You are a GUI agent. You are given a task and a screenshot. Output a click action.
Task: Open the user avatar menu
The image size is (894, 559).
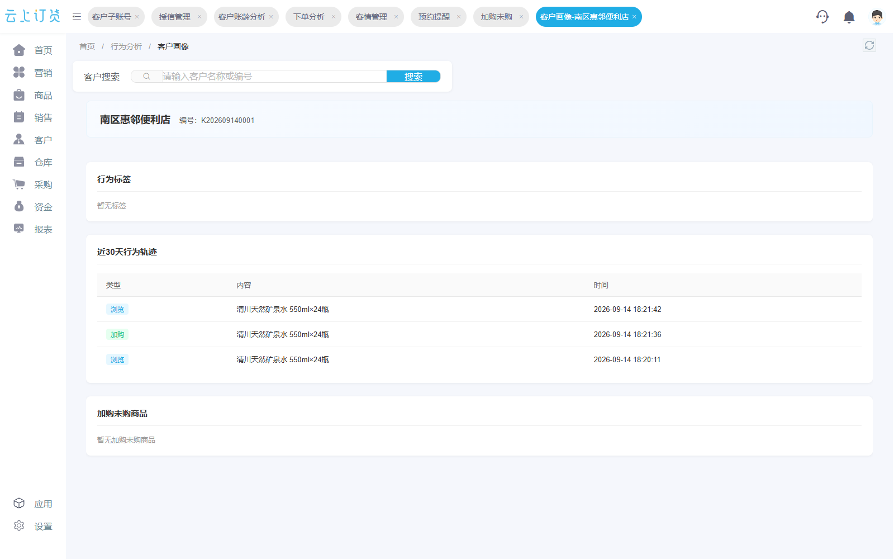[x=877, y=17]
